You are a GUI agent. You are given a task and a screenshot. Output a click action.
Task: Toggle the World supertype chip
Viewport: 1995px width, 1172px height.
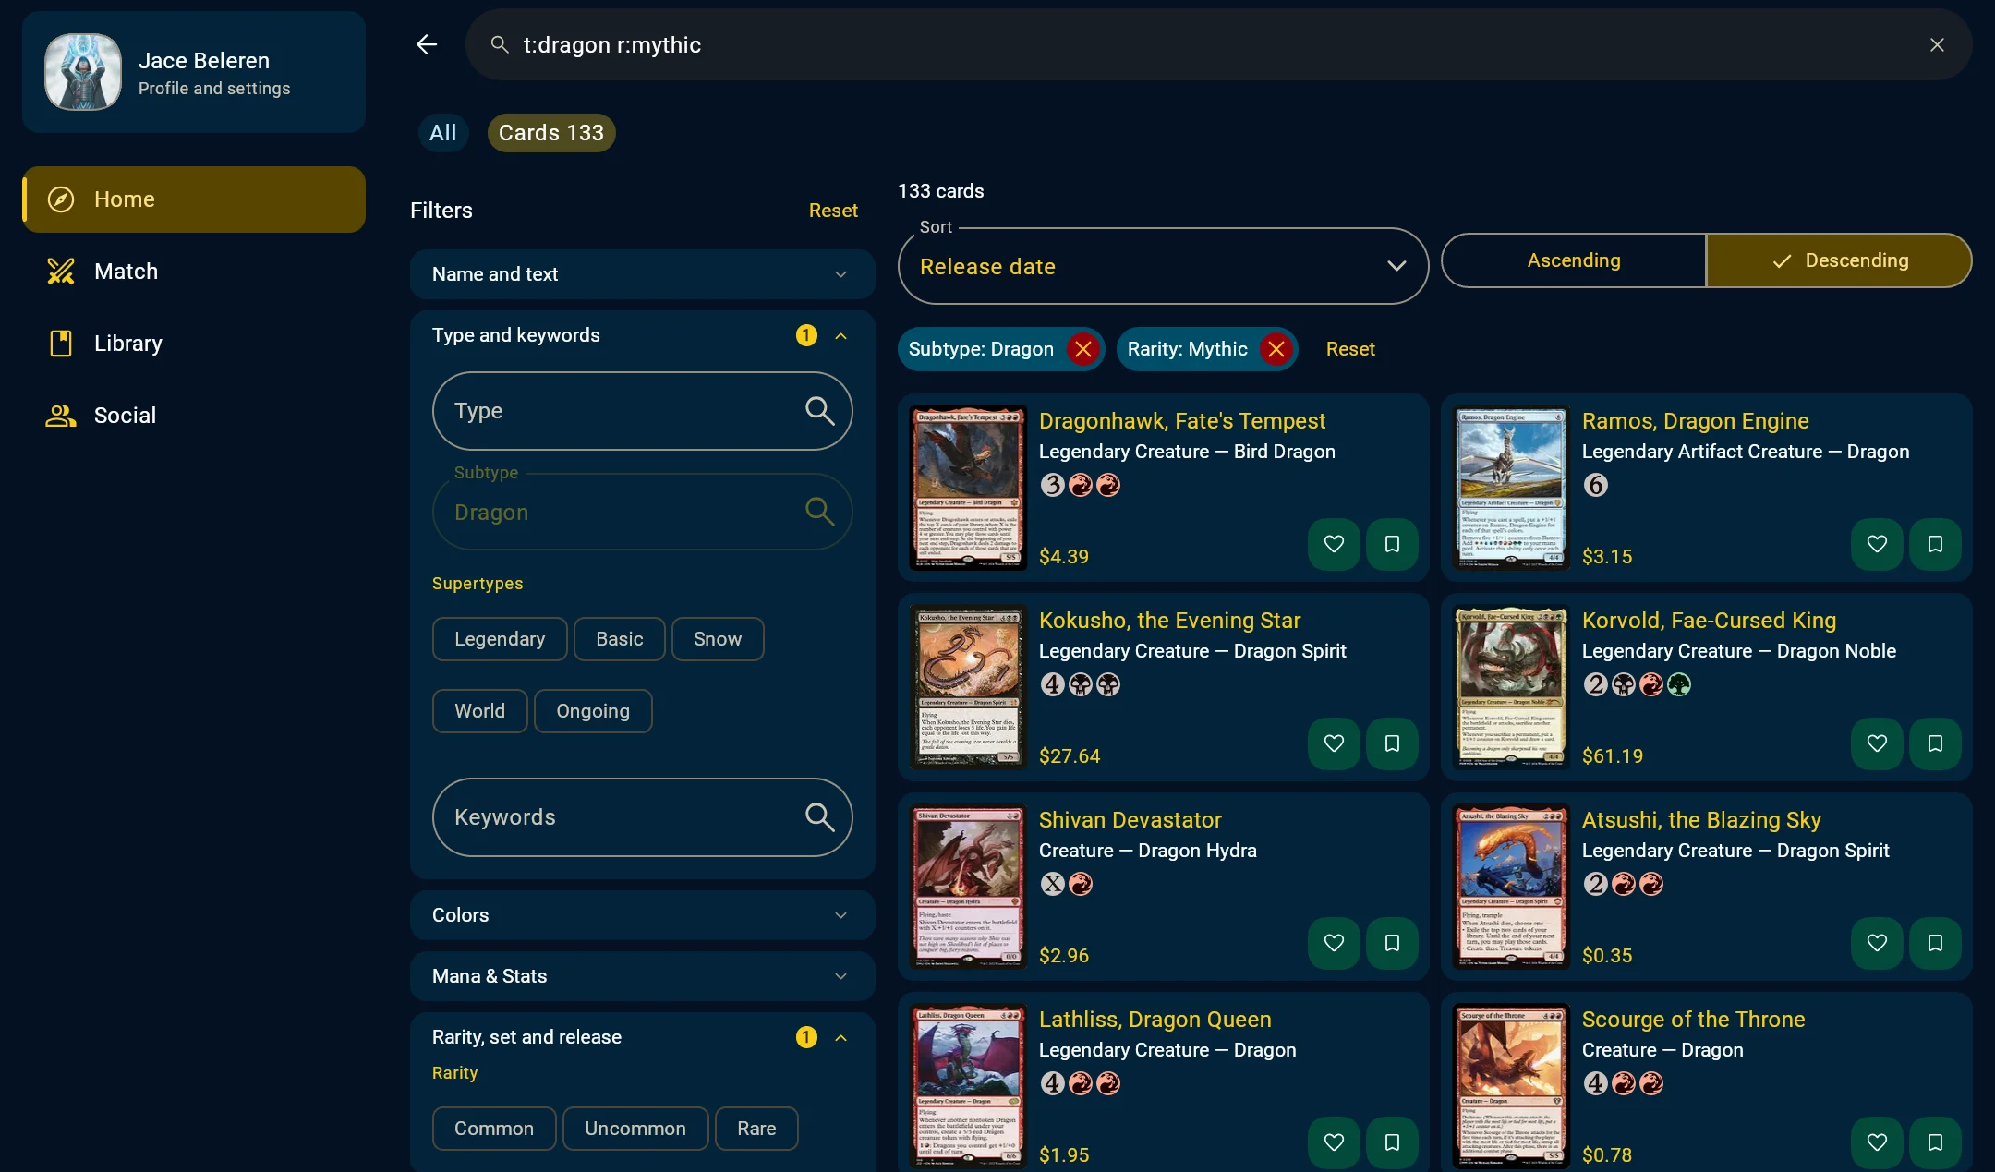(x=479, y=711)
